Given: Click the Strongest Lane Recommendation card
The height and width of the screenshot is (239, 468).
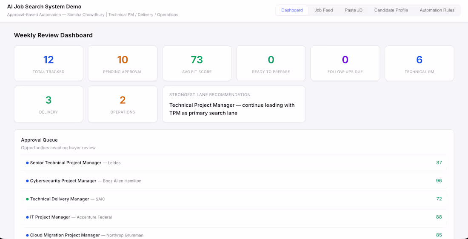Looking at the screenshot, I should click(234, 104).
